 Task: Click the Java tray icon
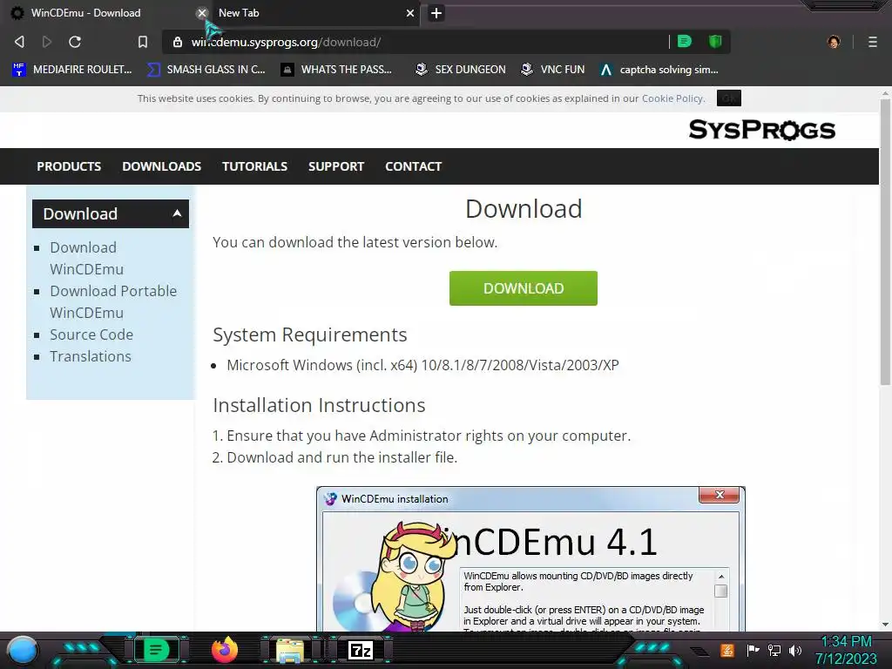coord(727,650)
